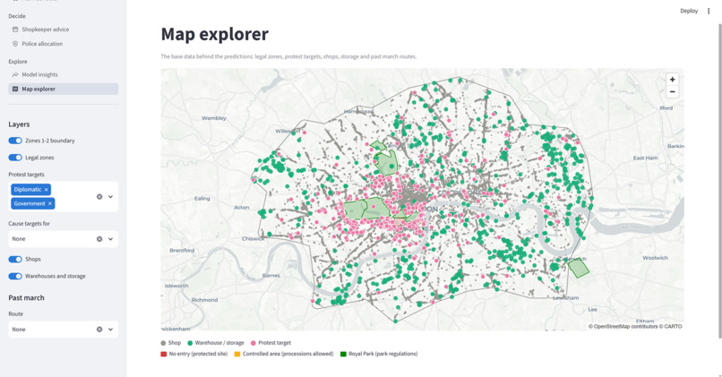Image resolution: width=722 pixels, height=377 pixels.
Task: Click the grey Shop legend dot
Action: pyautogui.click(x=163, y=343)
